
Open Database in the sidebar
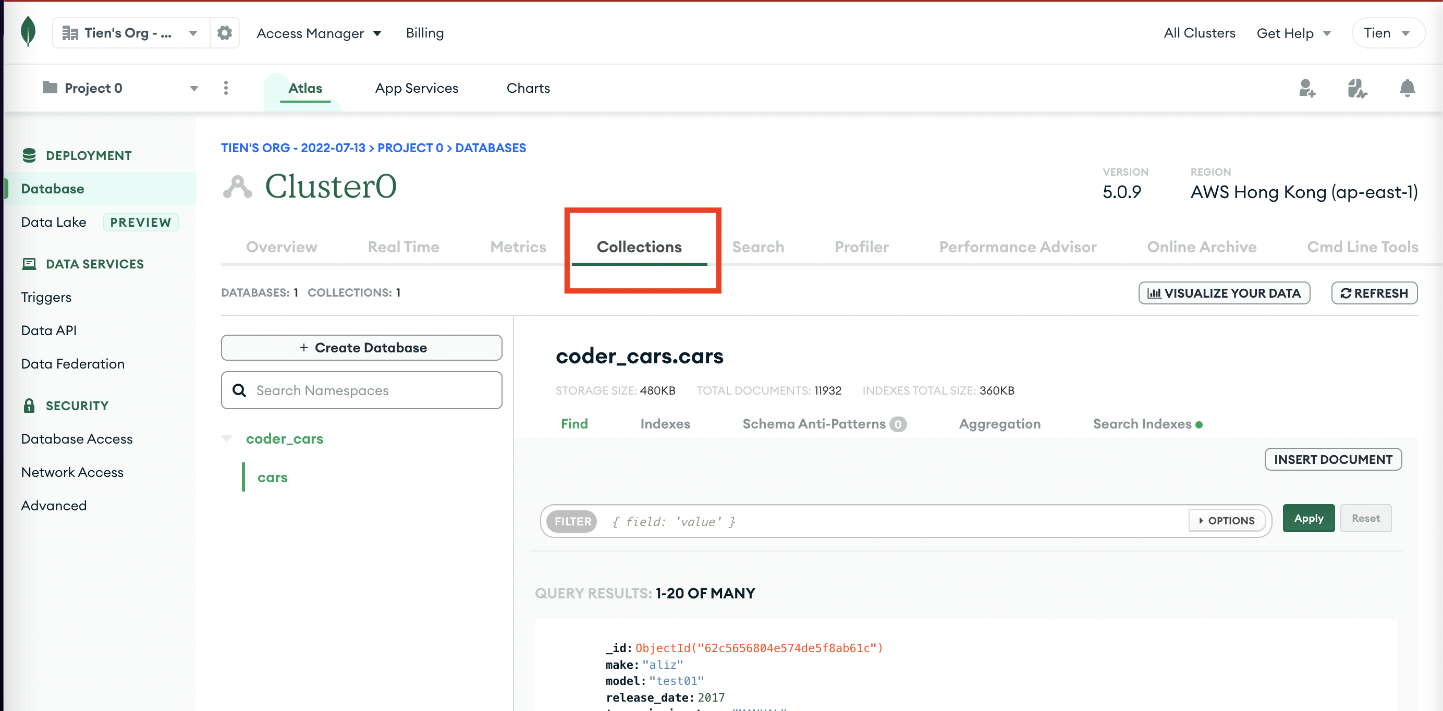point(53,189)
